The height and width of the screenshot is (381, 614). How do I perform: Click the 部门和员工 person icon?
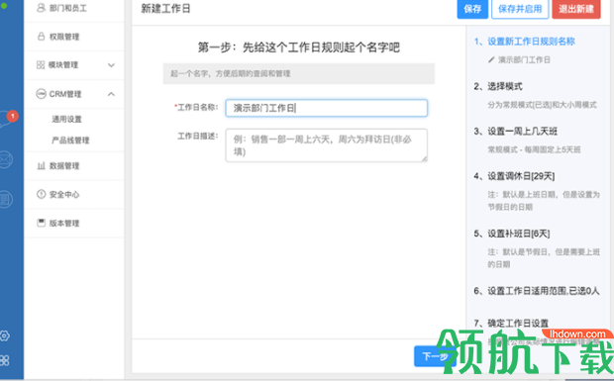(41, 8)
